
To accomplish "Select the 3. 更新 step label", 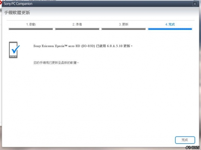I will pos(123,24).
